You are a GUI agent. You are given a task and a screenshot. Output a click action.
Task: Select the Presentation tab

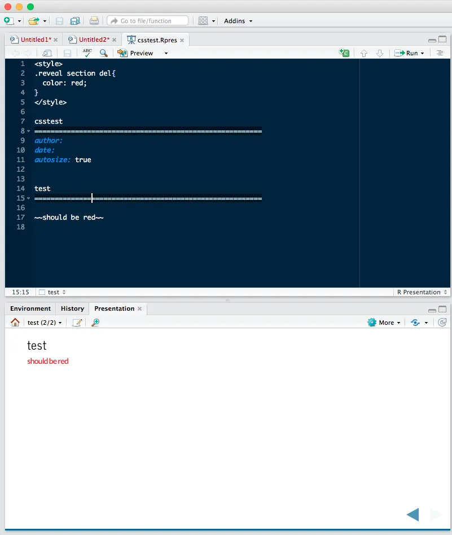tap(114, 308)
